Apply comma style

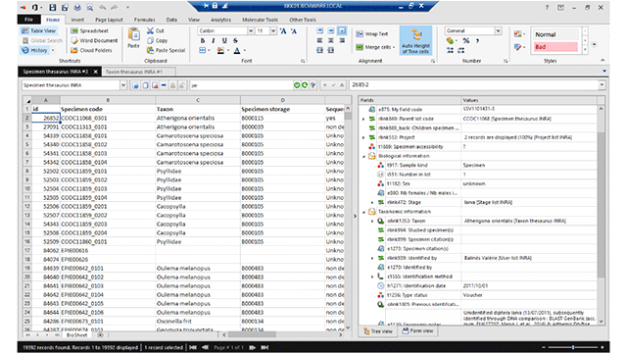(477, 40)
